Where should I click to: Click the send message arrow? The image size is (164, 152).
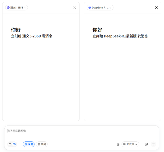[153, 144]
